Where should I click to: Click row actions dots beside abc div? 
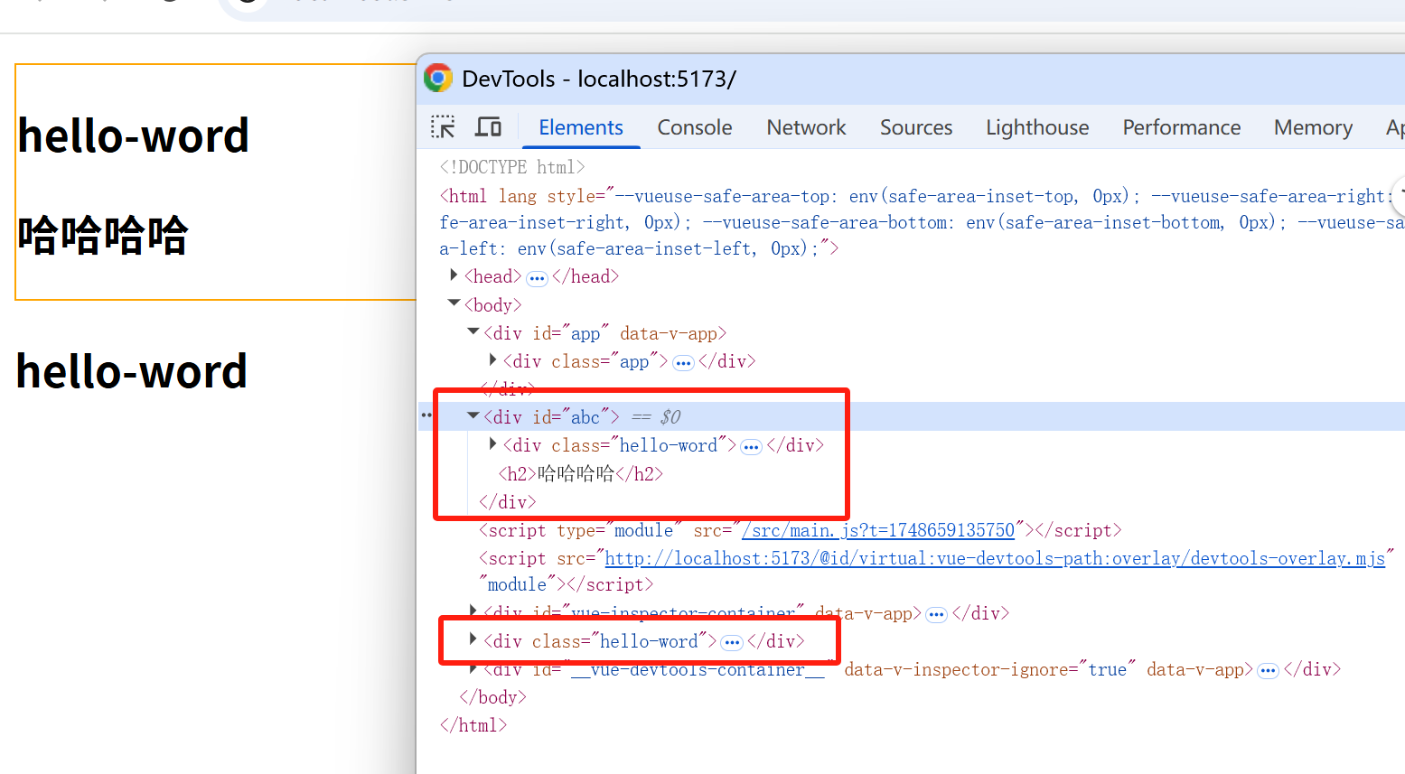426,415
